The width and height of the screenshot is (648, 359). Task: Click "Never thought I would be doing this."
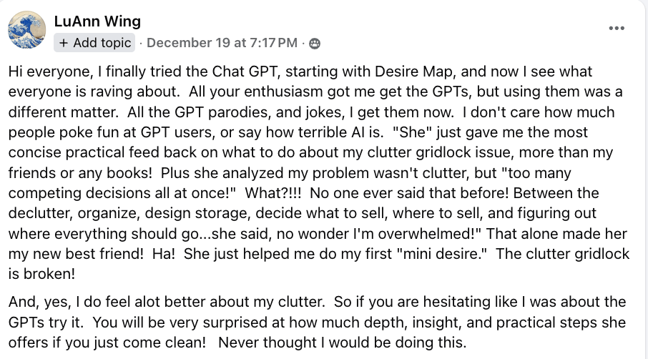click(x=342, y=343)
